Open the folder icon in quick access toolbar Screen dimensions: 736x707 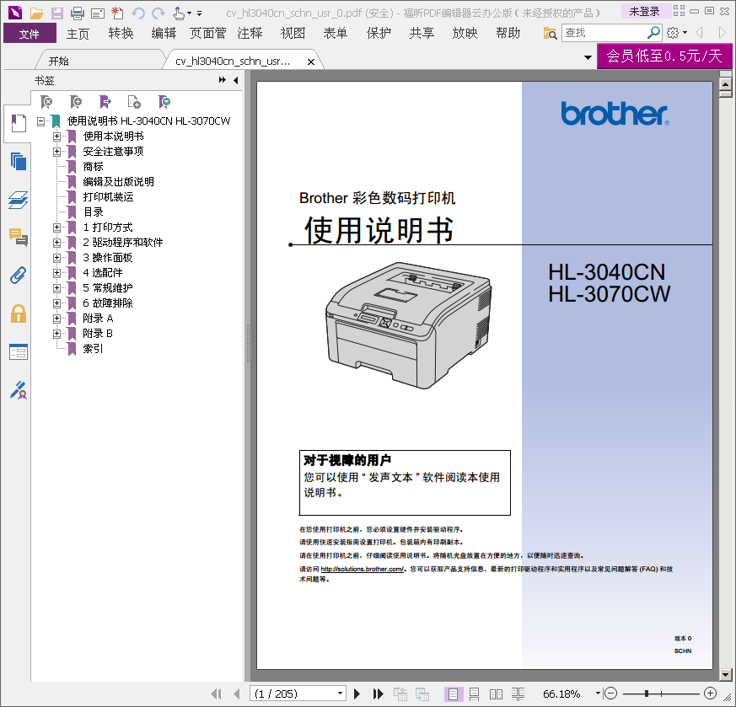click(x=36, y=13)
